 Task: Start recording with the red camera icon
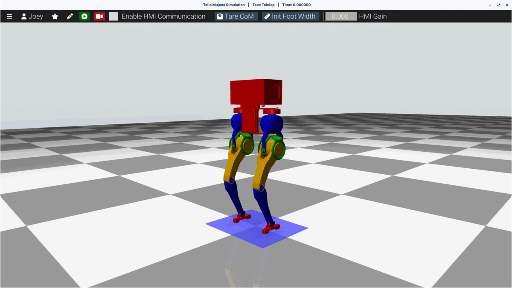click(x=99, y=17)
